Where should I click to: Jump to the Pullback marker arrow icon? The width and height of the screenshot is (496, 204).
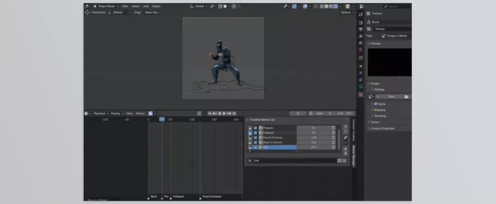[x=250, y=133]
